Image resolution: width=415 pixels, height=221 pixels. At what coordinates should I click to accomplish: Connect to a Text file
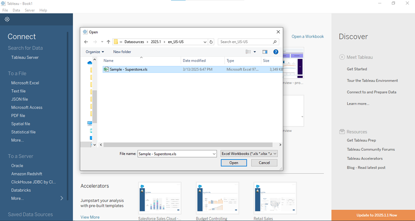pyautogui.click(x=18, y=91)
